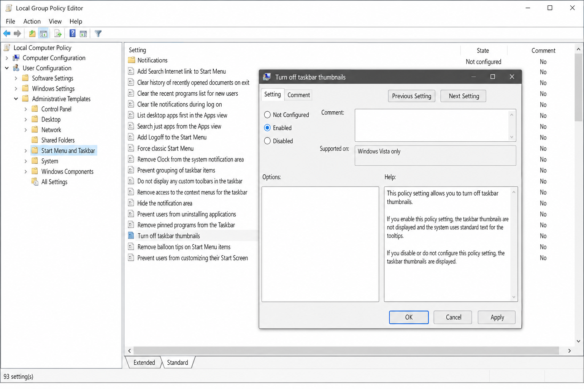Click the All Settings folder icon

tap(35, 182)
